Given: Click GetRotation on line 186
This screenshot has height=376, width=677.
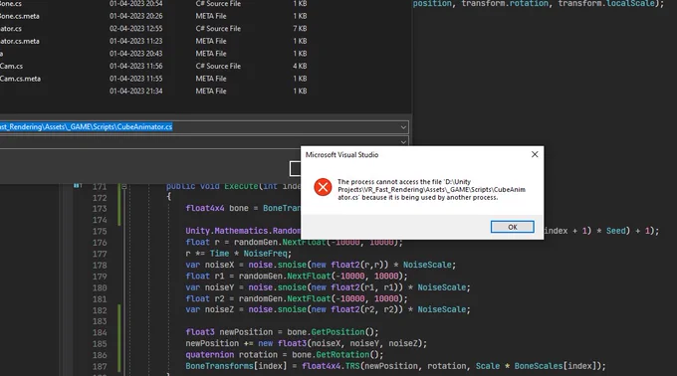Looking at the screenshot, I should 342,355.
